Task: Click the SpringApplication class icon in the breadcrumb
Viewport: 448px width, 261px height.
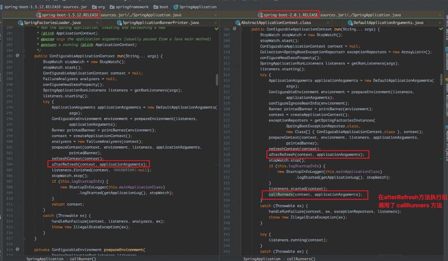Action: (176, 7)
